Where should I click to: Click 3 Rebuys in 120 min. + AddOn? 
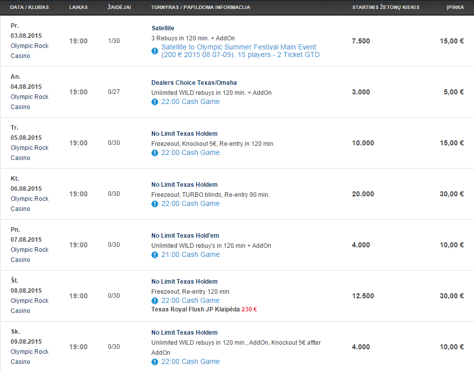click(193, 38)
